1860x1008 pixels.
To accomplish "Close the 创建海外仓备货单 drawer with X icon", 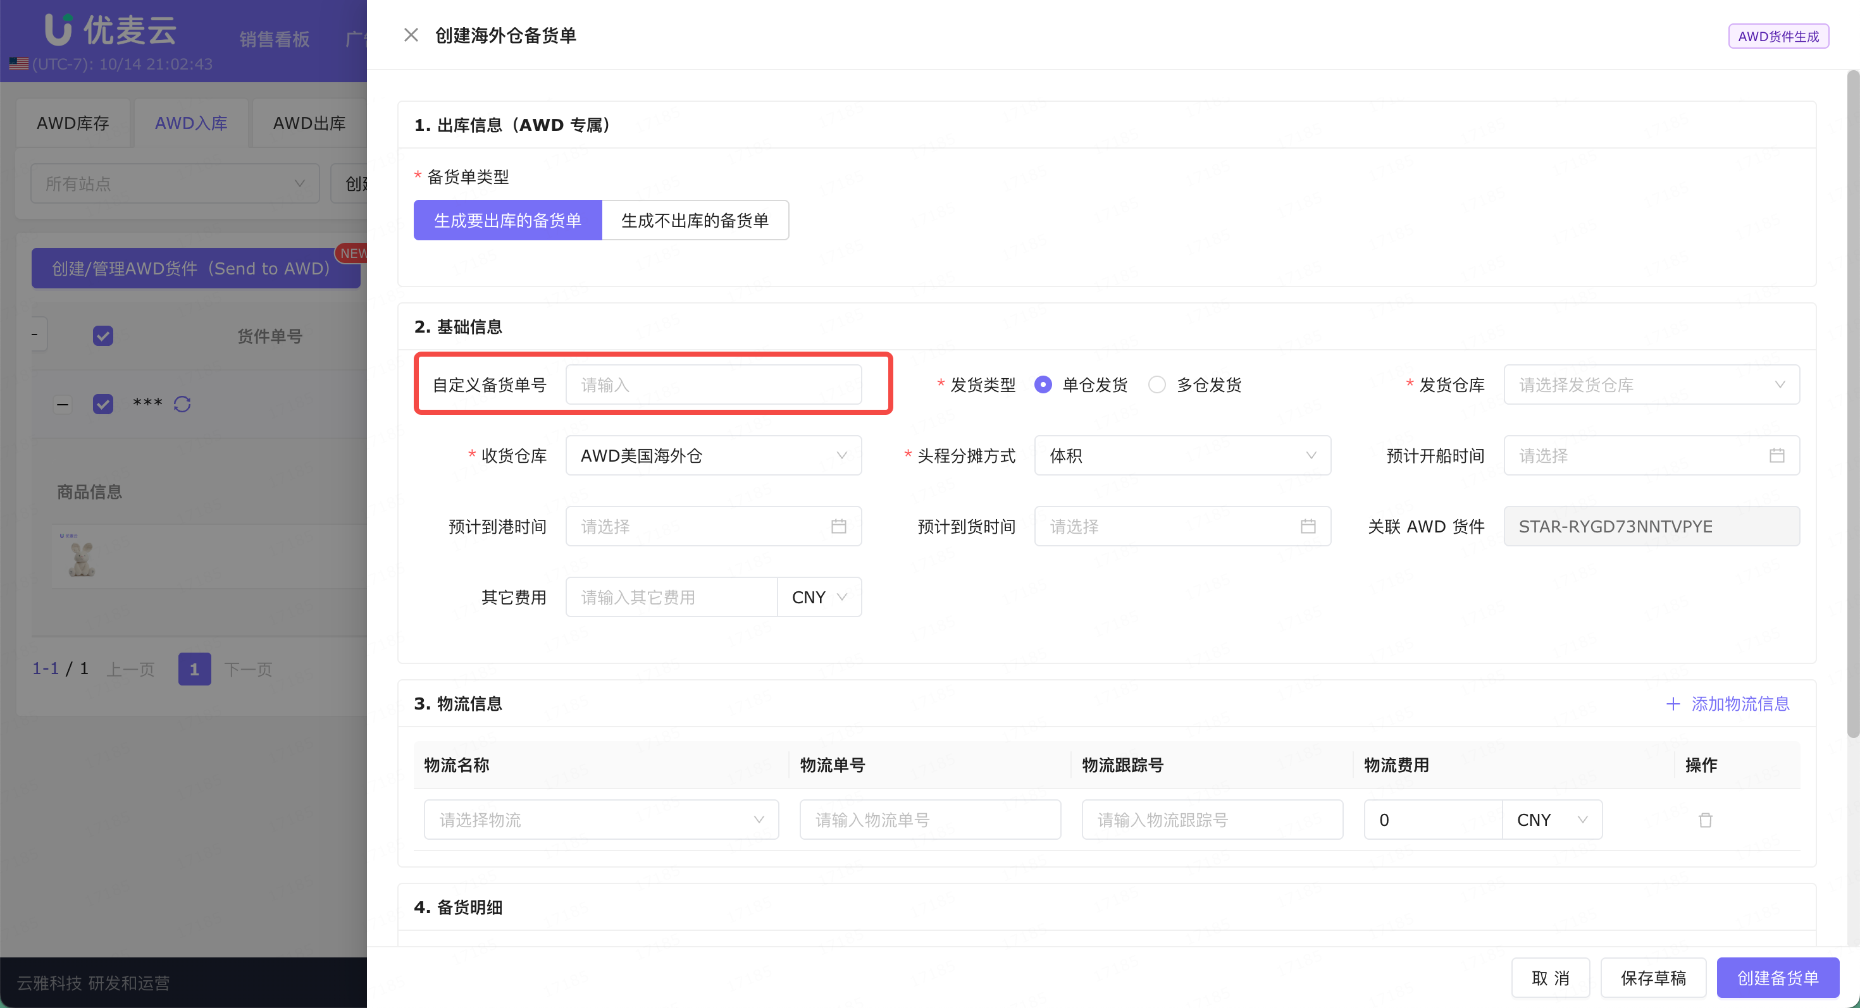I will pos(411,35).
